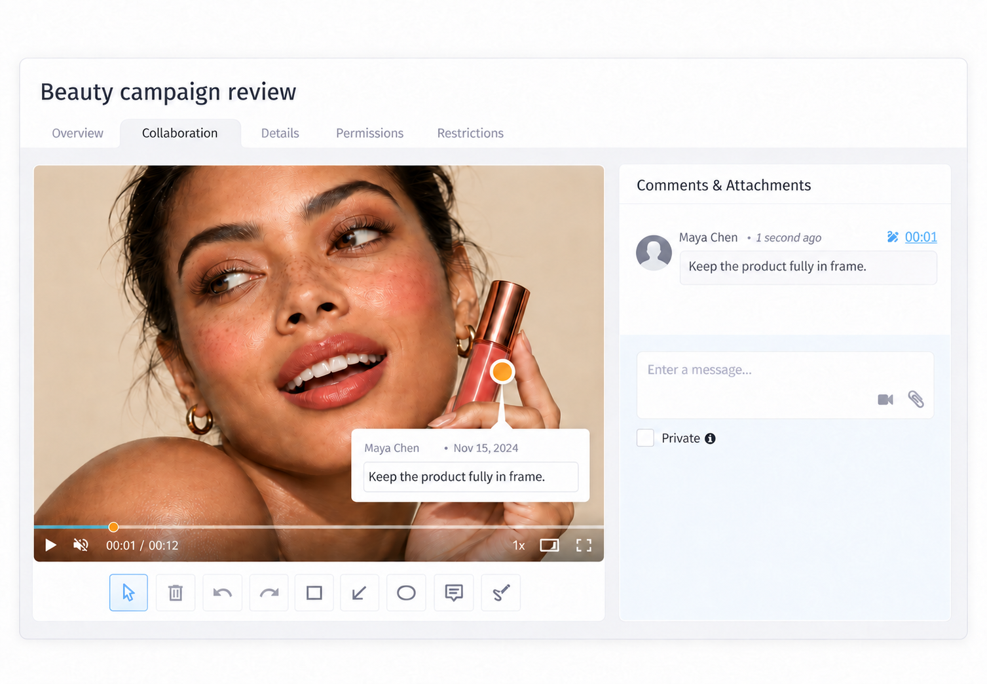The image size is (987, 684).
Task: Switch video to theater mode
Action: 549,545
